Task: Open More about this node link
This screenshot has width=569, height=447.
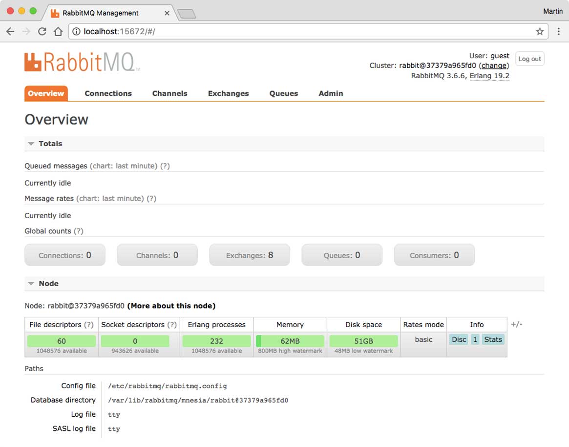Action: (171, 306)
